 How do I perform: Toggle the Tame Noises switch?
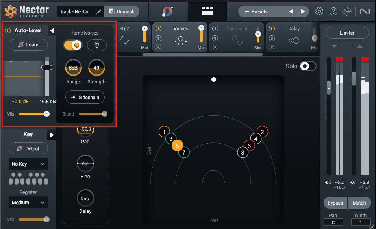click(73, 45)
